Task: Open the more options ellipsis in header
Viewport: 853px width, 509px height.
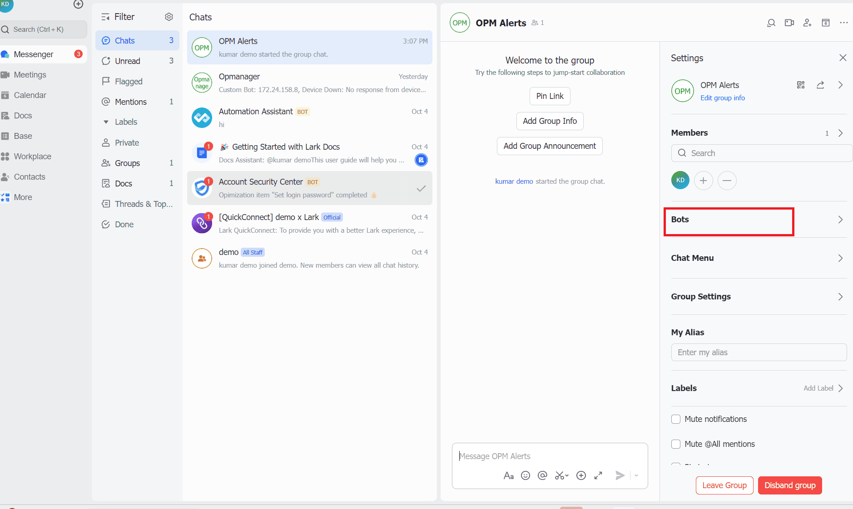Action: click(844, 23)
